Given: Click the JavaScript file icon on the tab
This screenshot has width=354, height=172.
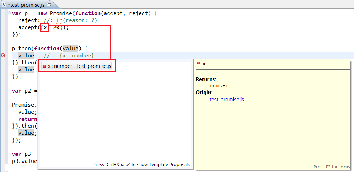Looking at the screenshot, I should pos(4,5).
